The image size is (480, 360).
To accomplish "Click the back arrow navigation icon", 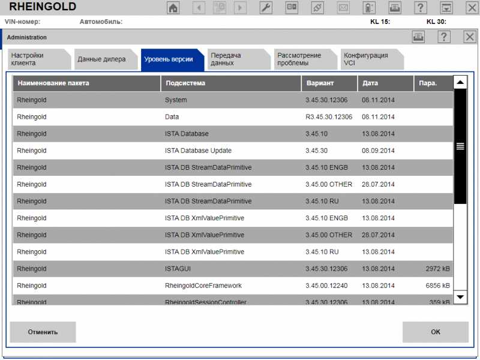I will click(x=199, y=8).
